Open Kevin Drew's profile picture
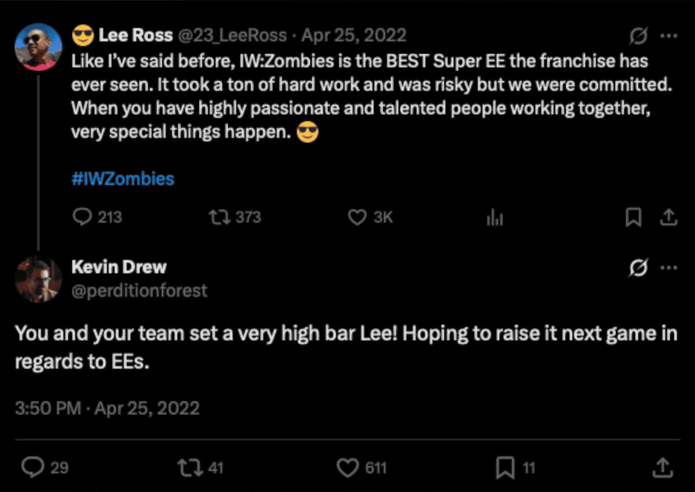Screen dimensions: 695x492 pyautogui.click(x=38, y=278)
